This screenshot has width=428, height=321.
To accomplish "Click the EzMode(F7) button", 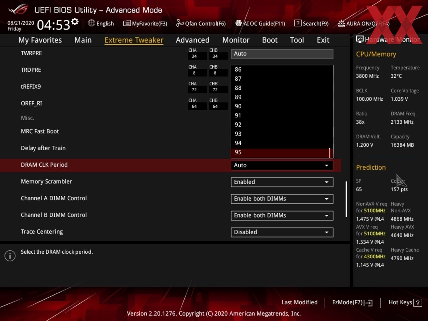I will coord(352,302).
